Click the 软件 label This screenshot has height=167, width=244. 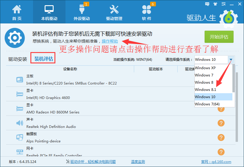[147, 19]
